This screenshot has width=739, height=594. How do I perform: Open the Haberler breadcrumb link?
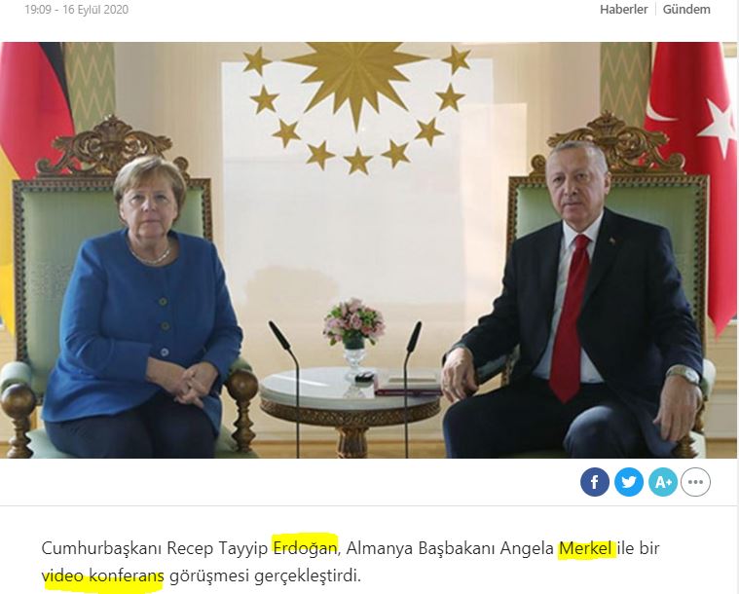pos(623,9)
